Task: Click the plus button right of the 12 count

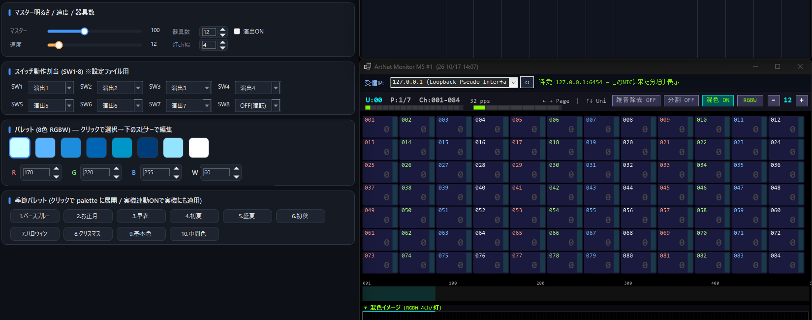Action: 802,100
